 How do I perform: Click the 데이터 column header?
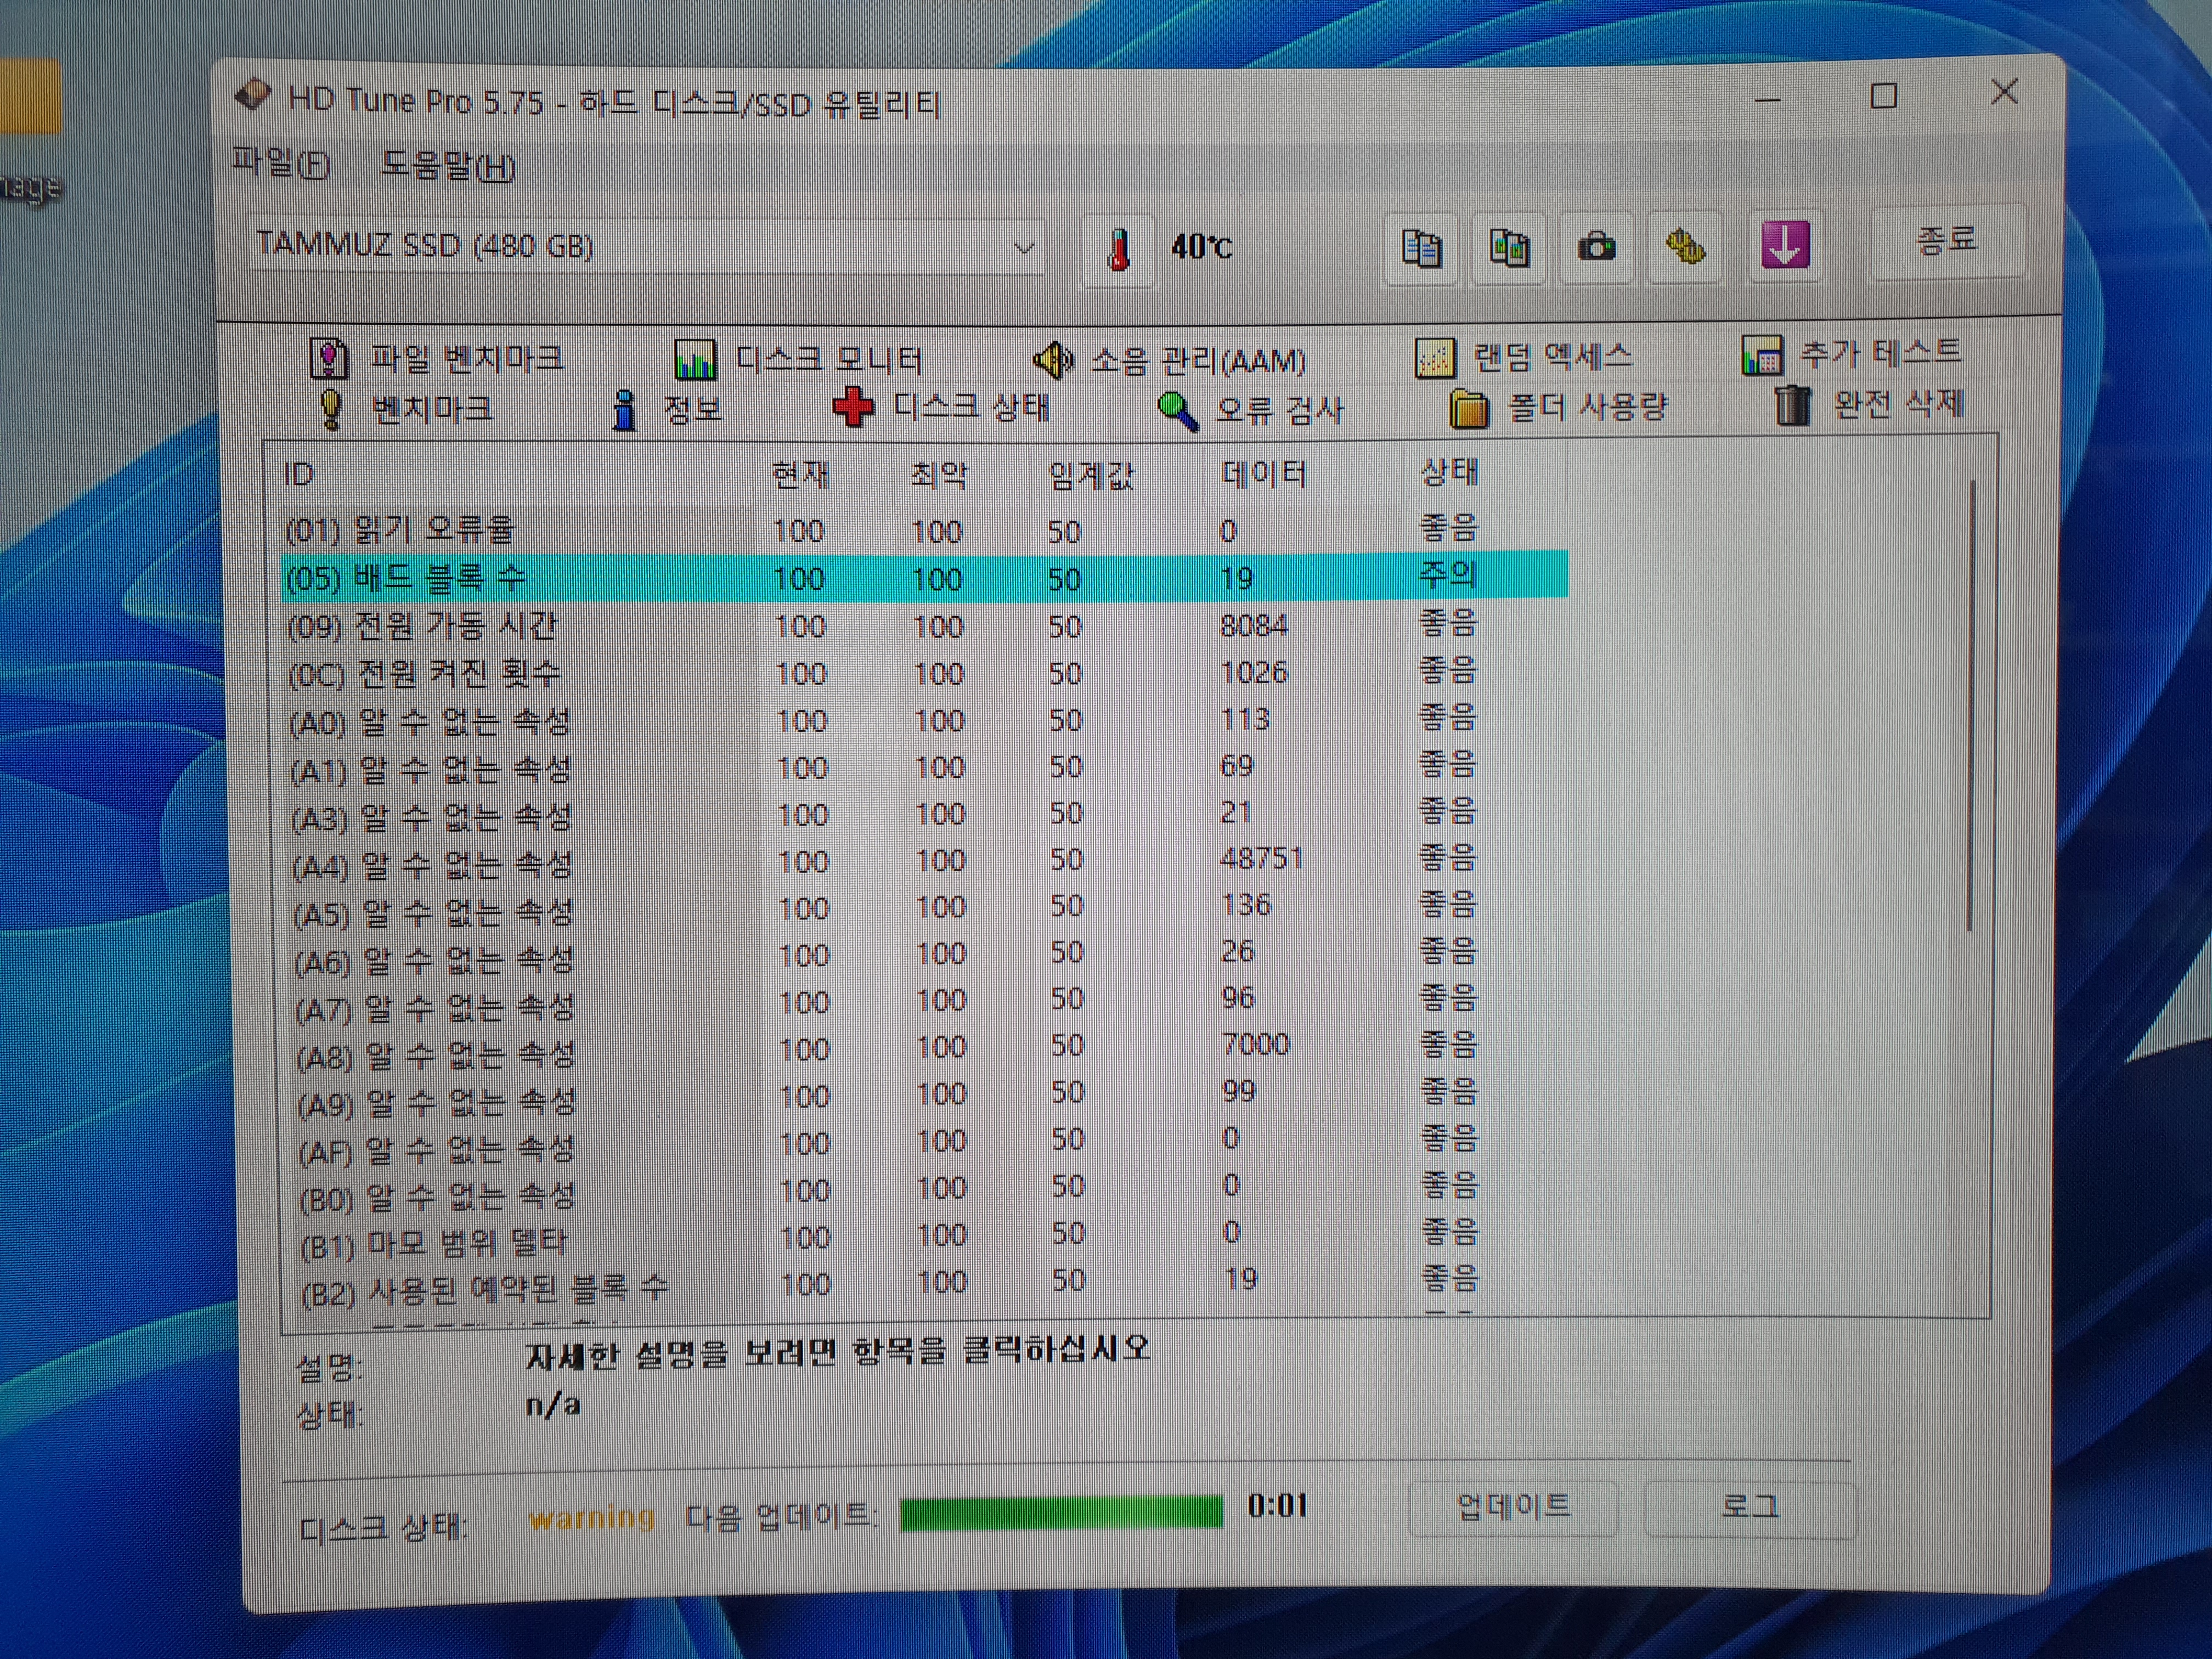[1264, 473]
